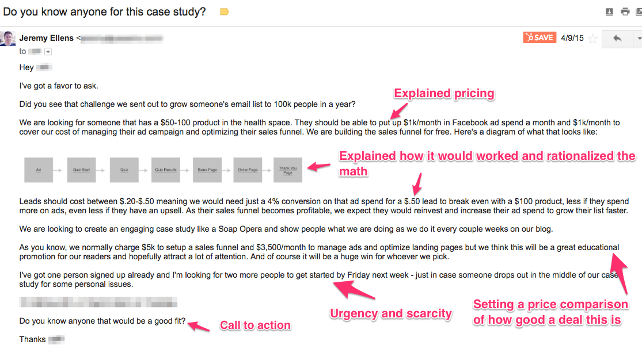
Task: Show recipient details via the 'to' dropdown
Action: click(48, 51)
